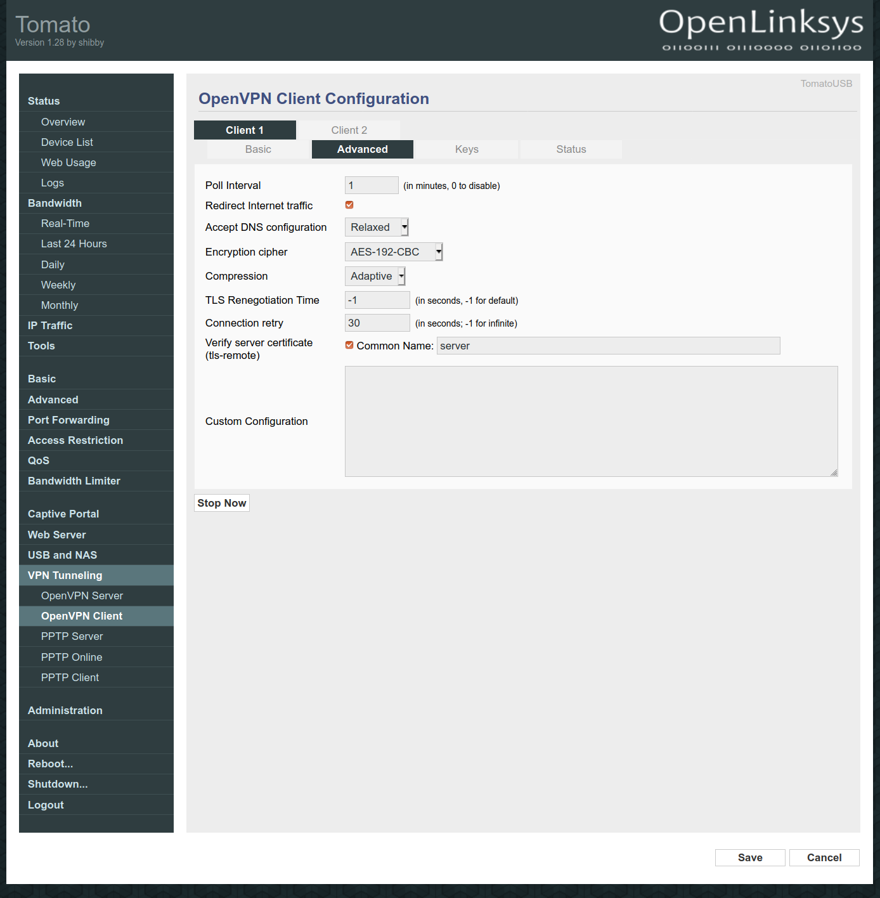Screen dimensions: 880x898
Task: Navigate to the PPTP Server section
Action: 72,636
